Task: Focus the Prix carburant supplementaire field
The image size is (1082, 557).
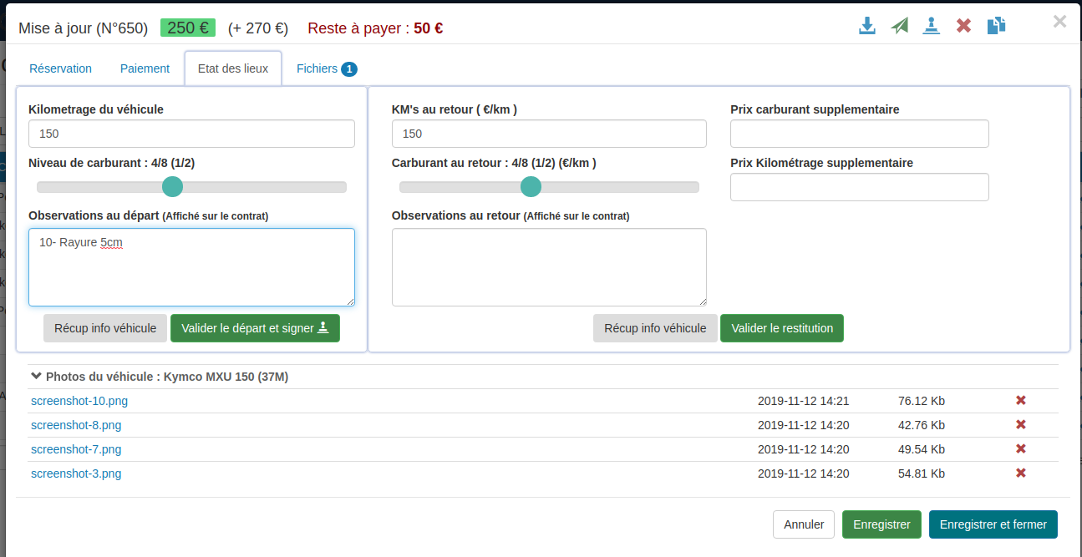Action: point(859,134)
